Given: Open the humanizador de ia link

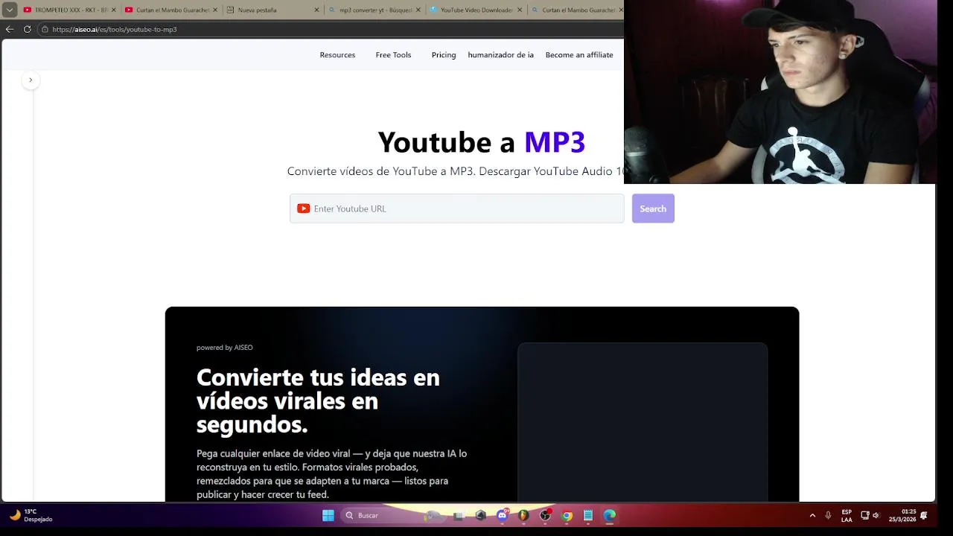Looking at the screenshot, I should (500, 55).
